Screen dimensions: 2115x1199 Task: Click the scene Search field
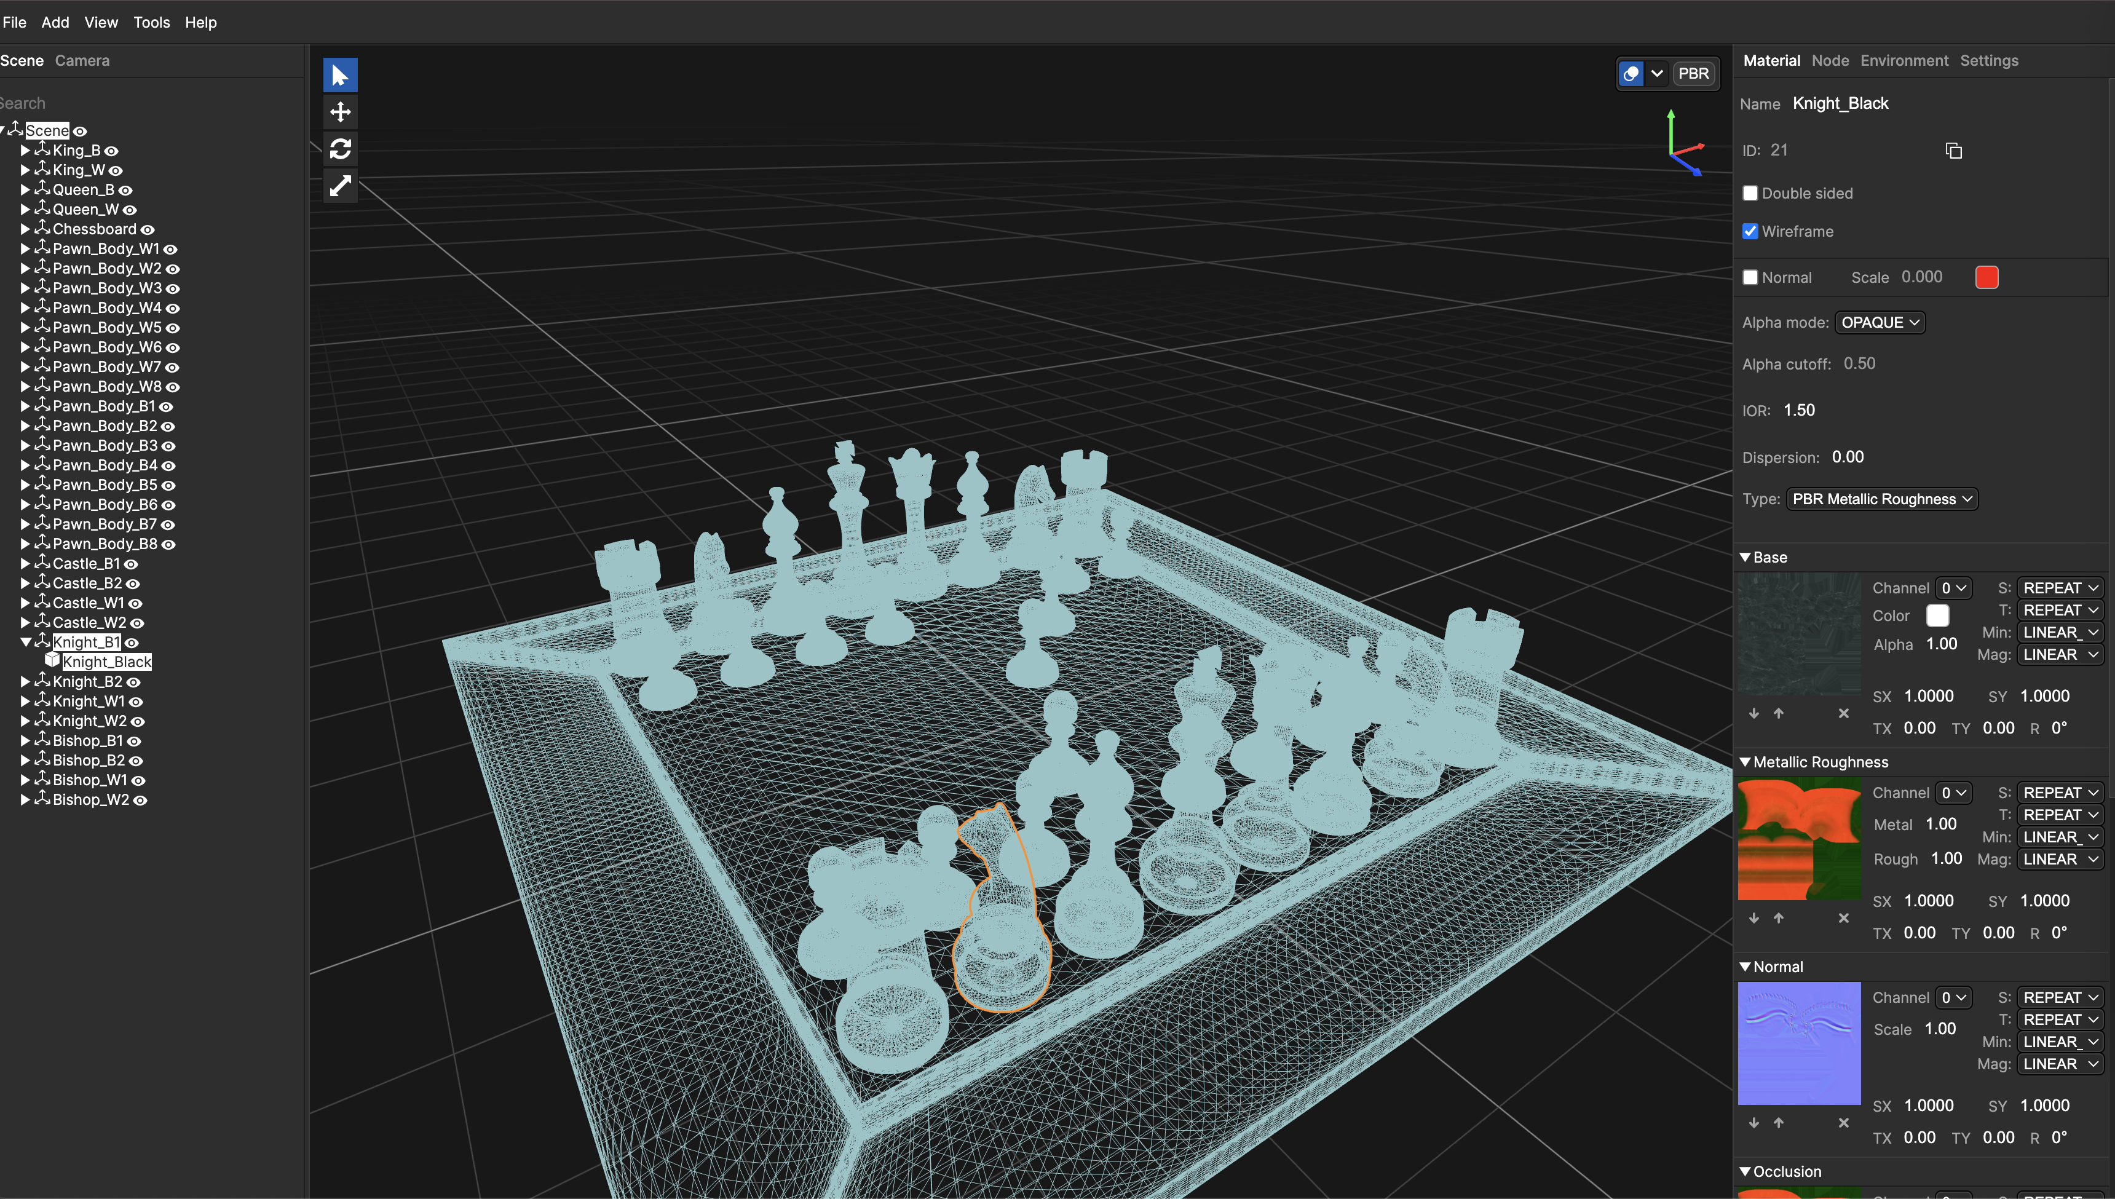[x=148, y=103]
